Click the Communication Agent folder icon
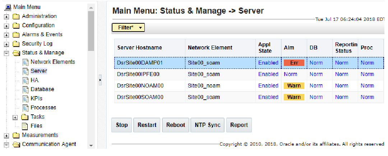Image resolution: width=388 pixels, height=156 pixels. click(x=16, y=145)
